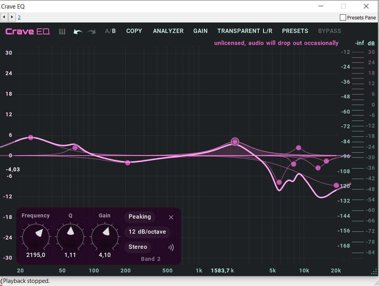Image resolution: width=379 pixels, height=286 pixels.
Task: Toggle the BYPASS switch
Action: 329,31
